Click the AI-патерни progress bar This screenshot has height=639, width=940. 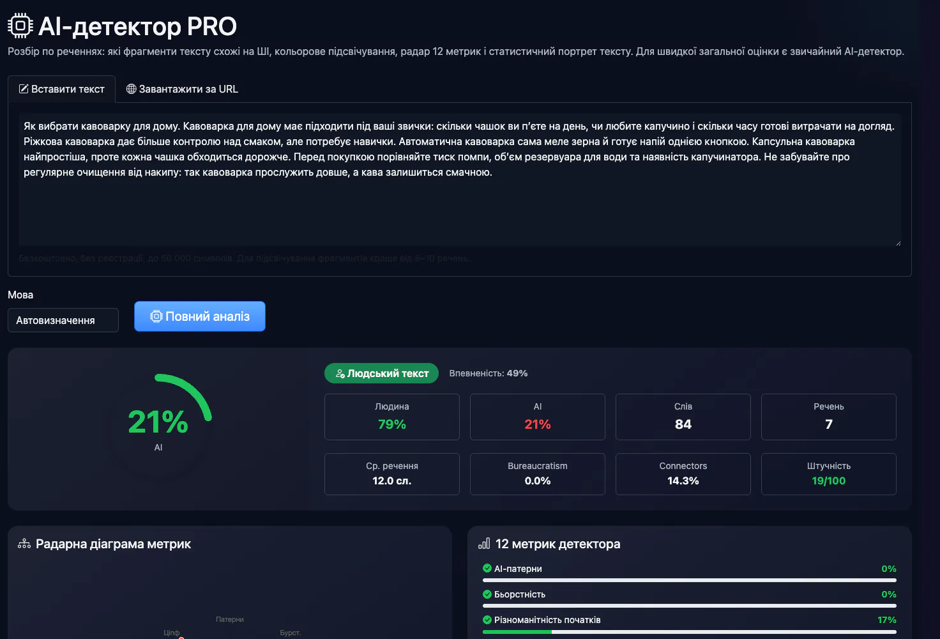[x=690, y=580]
